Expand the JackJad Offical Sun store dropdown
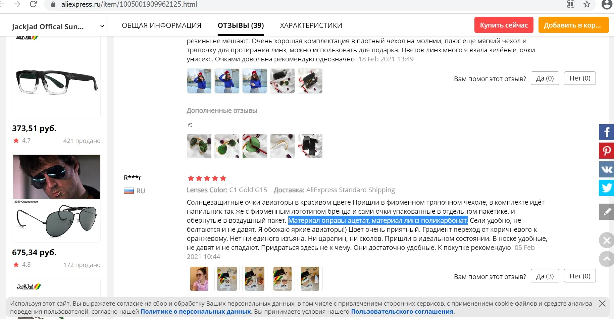This screenshot has width=614, height=319. click(102, 26)
